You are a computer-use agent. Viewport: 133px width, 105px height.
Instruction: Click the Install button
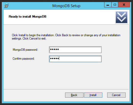[93, 95]
